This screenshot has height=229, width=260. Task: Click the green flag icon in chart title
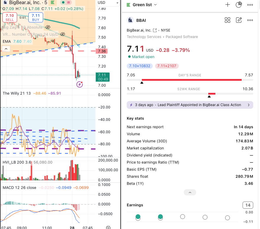(53, 2)
